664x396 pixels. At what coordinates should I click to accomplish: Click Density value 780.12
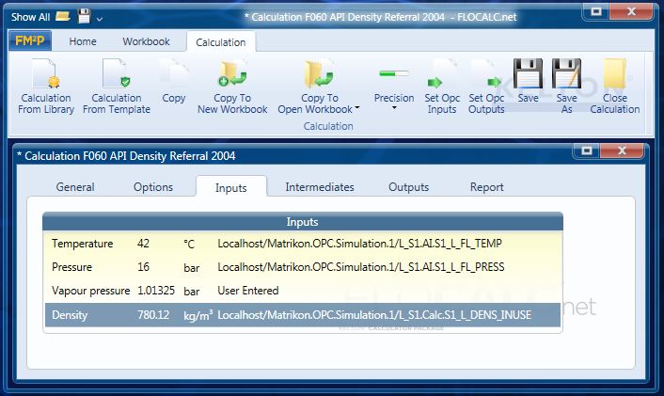coord(153,315)
